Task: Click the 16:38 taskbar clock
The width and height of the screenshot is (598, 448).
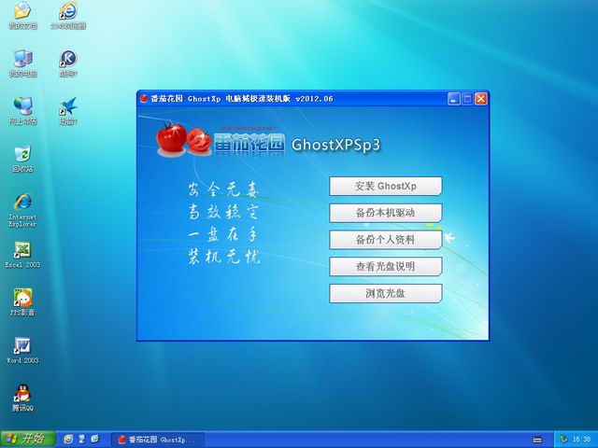Action: coord(581,440)
